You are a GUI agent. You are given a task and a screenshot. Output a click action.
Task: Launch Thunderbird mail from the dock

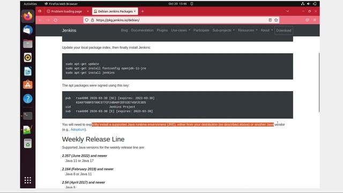coord(28,30)
